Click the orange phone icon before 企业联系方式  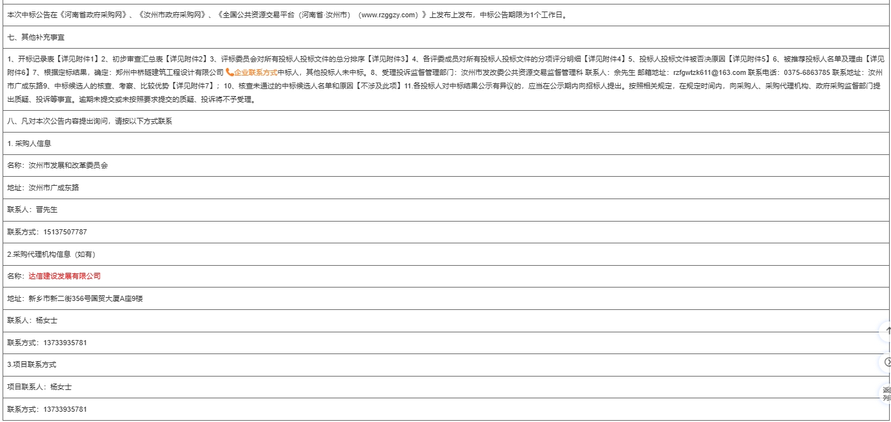coord(229,72)
